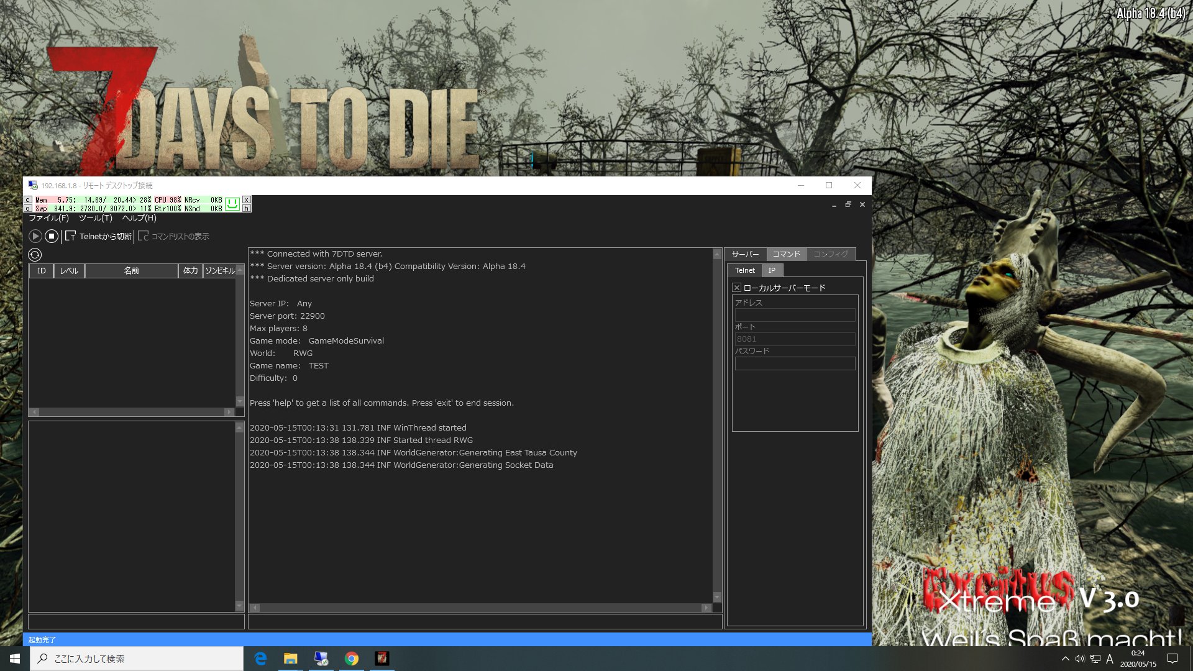The image size is (1193, 671).
Task: Click console horizontal scrollbar left arrow
Action: point(255,608)
